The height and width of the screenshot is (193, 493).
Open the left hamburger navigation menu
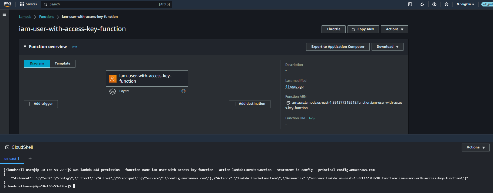(4, 14)
